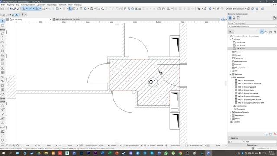Click the Undo icon in the toolbar

click(x=3, y=9)
